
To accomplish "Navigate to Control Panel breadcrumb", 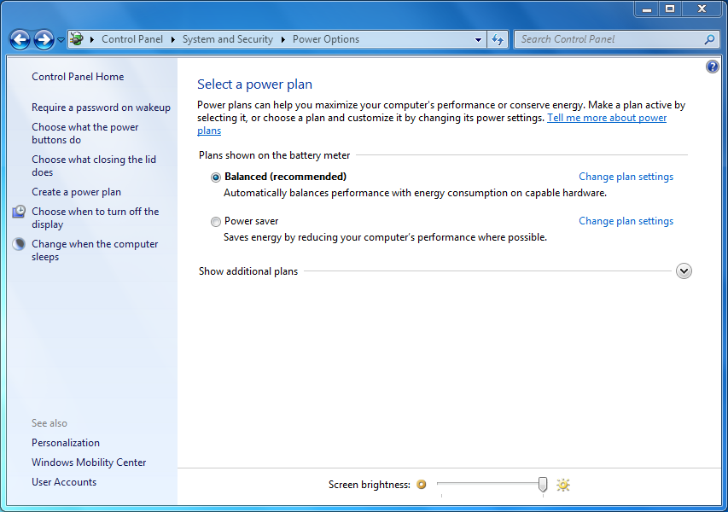I will point(132,39).
